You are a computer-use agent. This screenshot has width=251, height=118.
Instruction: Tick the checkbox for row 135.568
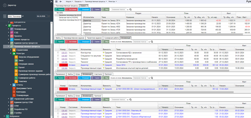tap(58, 68)
